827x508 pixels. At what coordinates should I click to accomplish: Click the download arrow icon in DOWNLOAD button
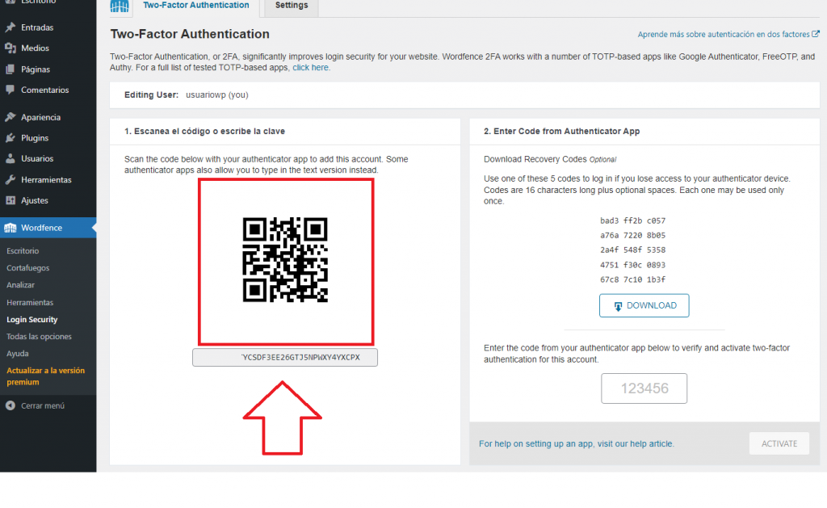(618, 306)
